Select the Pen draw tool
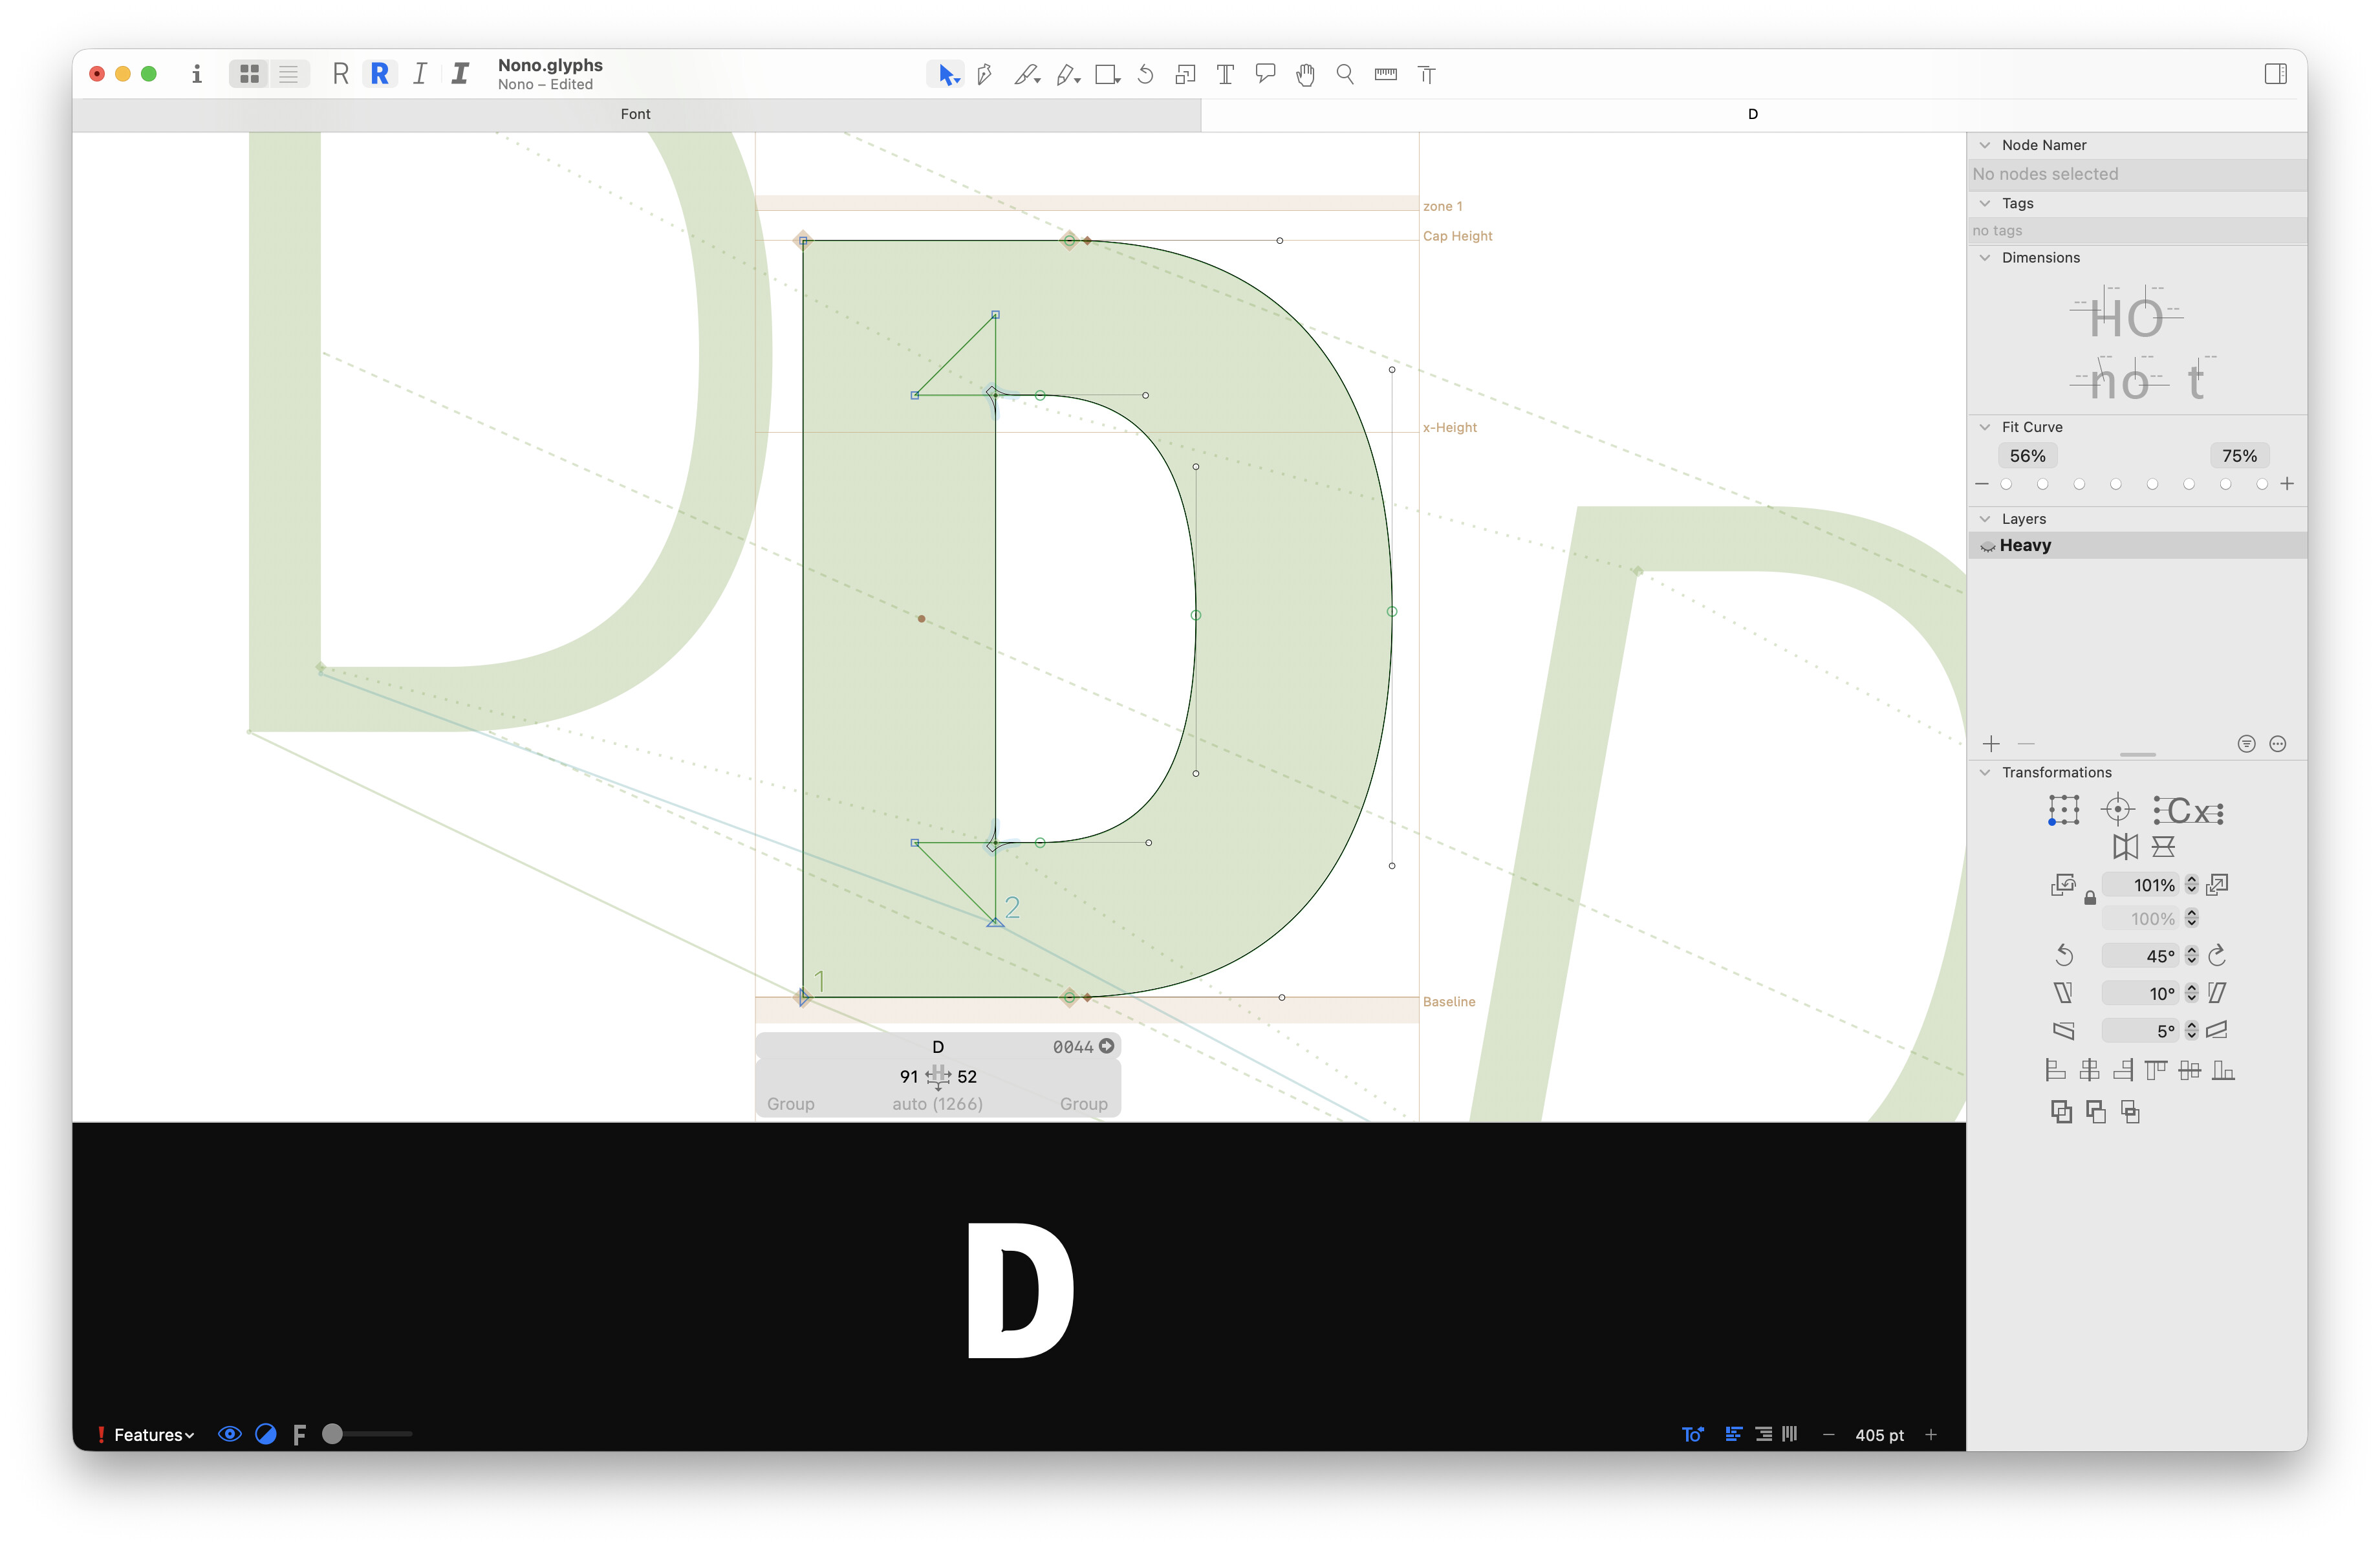This screenshot has height=1547, width=2380. pos(984,74)
